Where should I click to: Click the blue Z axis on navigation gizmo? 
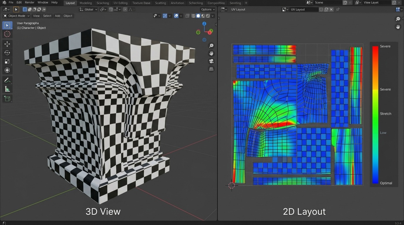[x=204, y=23]
